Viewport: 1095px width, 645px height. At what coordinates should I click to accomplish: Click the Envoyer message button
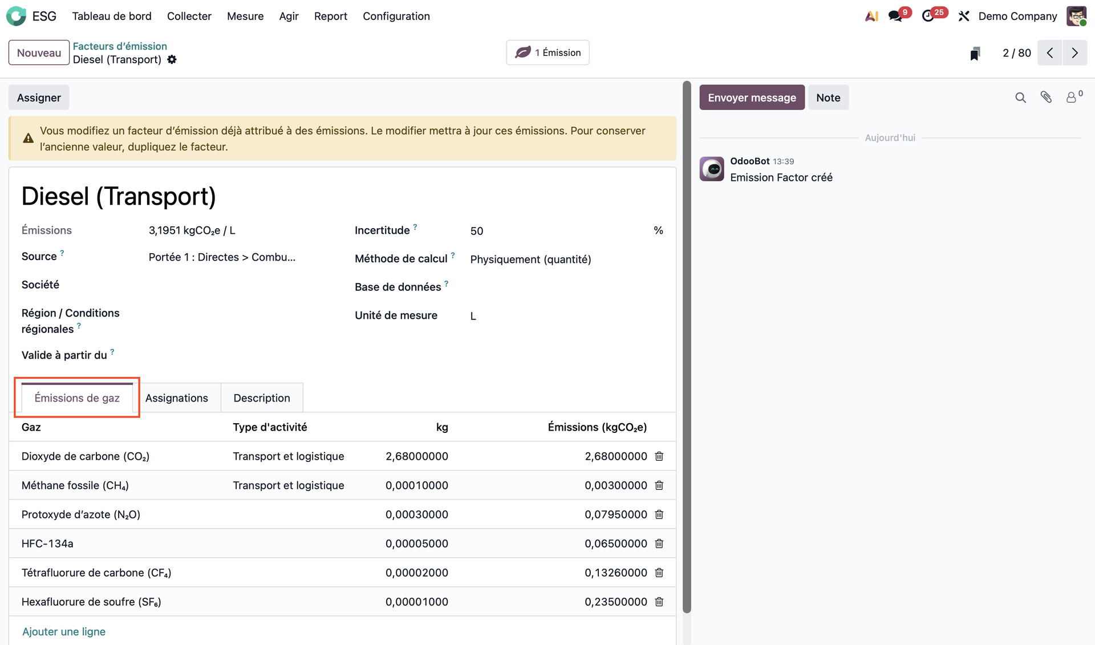point(752,98)
